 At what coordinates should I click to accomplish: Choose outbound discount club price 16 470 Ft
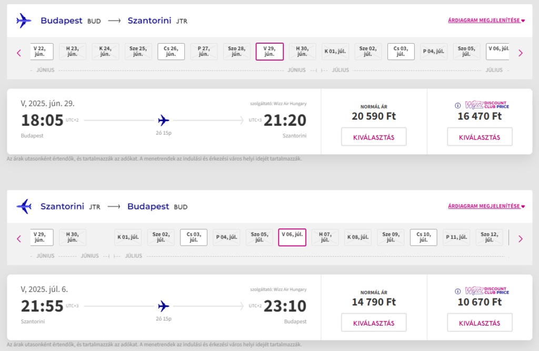pos(480,137)
